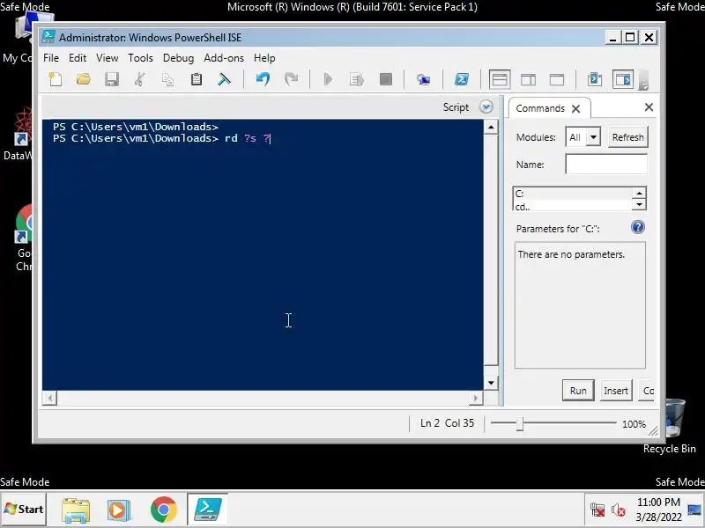Select Recycle Bin desktop icon
705x528 pixels.
[670, 426]
